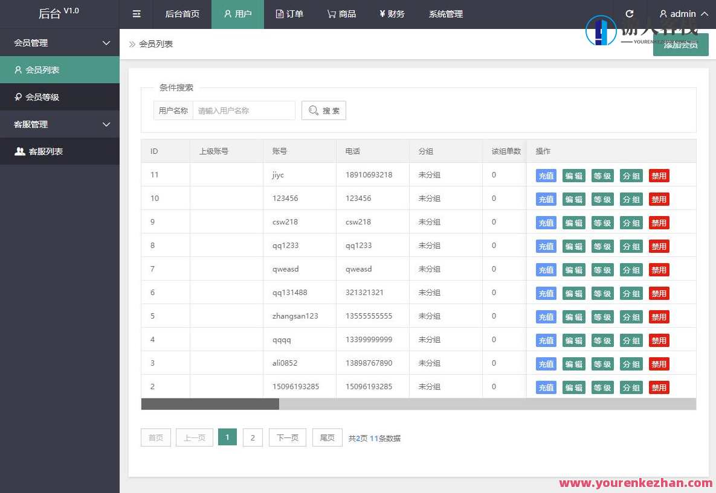Click the magnifier 搜索 search button

(x=324, y=110)
